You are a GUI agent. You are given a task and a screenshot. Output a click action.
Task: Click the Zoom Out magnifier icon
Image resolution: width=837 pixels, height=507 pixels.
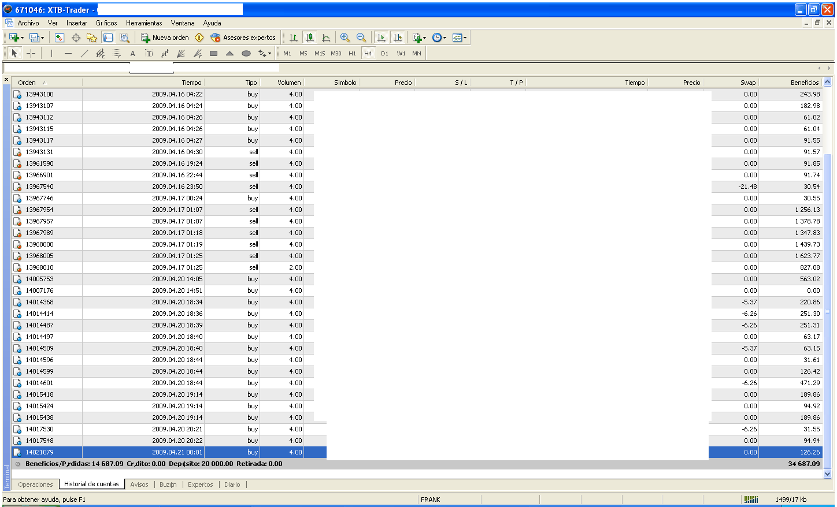pos(361,38)
